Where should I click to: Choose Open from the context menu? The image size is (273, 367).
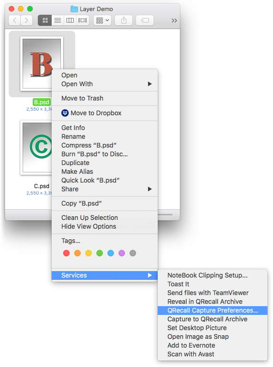tap(104, 75)
